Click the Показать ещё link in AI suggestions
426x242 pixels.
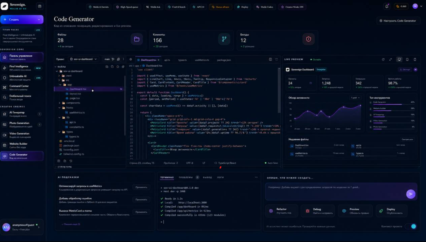pyautogui.click(x=71, y=224)
